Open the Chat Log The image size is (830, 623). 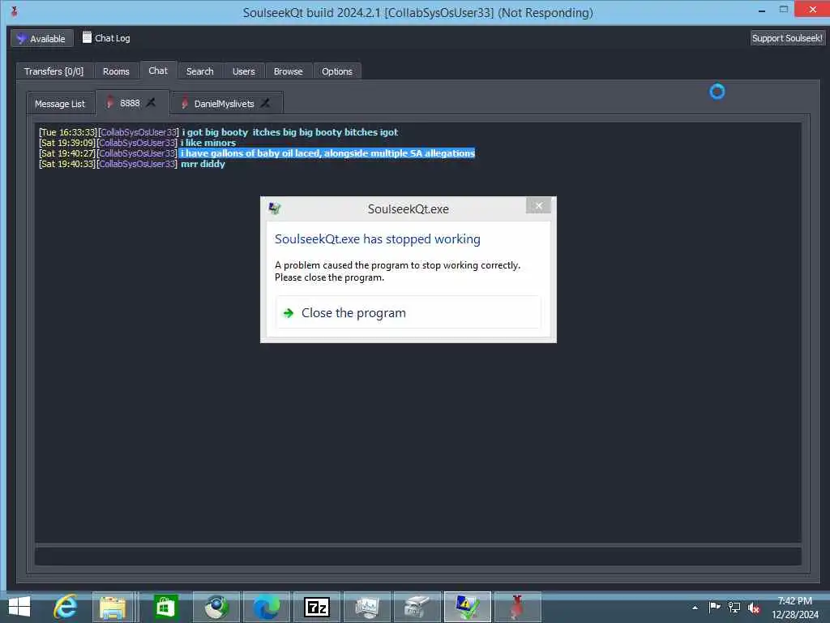click(106, 38)
